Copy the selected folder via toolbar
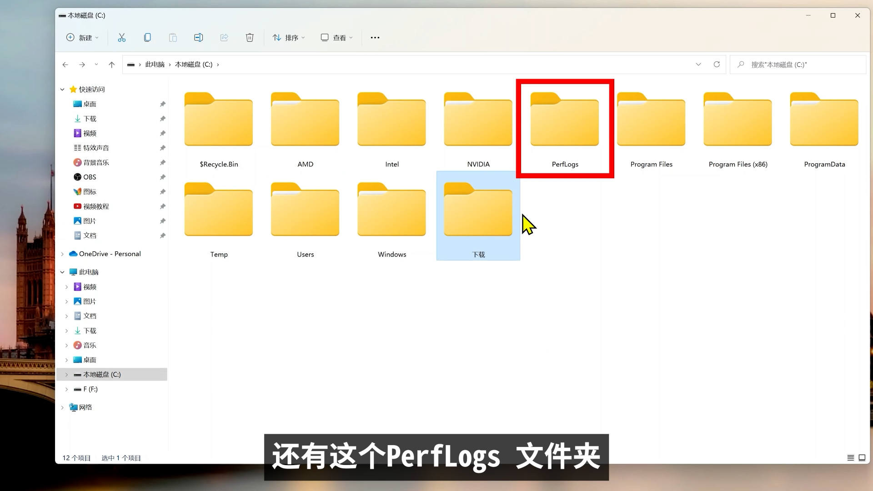873x491 pixels. [x=147, y=37]
